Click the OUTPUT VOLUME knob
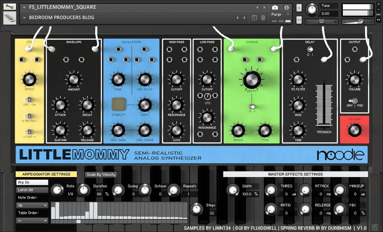This screenshot has height=232, width=383. click(x=354, y=79)
